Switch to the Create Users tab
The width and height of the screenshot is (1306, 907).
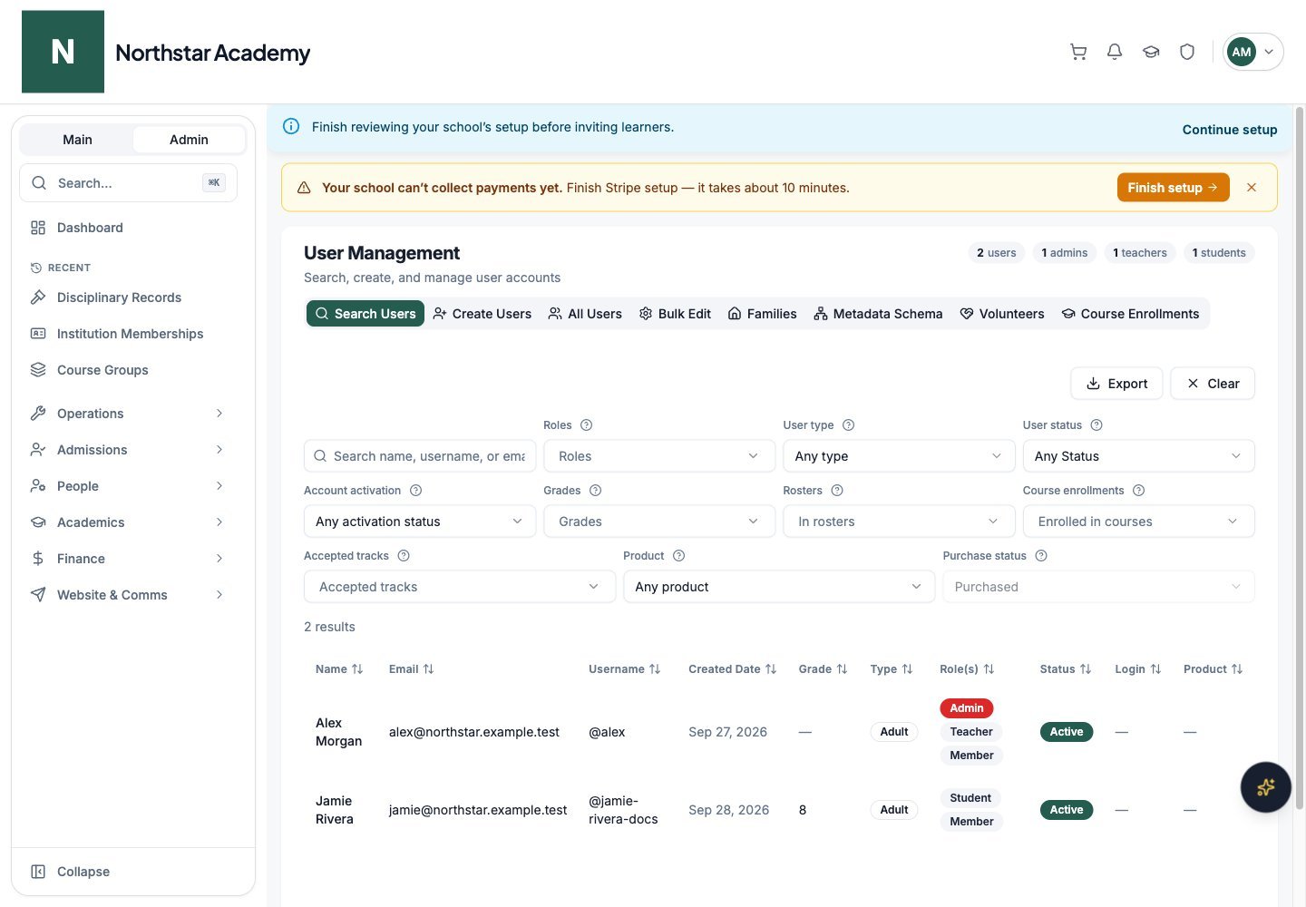pos(482,314)
